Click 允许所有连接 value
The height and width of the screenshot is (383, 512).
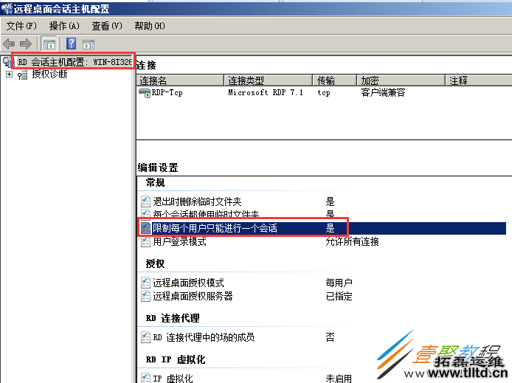point(353,241)
